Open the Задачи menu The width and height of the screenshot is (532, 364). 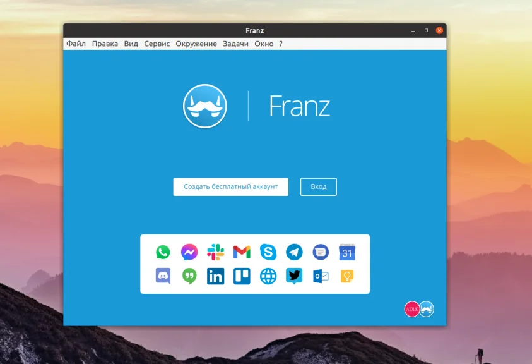tap(235, 44)
